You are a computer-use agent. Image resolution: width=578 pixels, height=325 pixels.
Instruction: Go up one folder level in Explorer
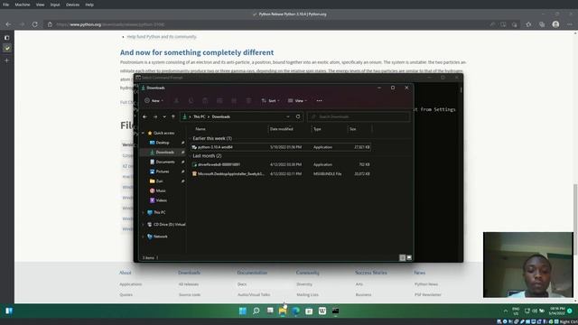[173, 116]
